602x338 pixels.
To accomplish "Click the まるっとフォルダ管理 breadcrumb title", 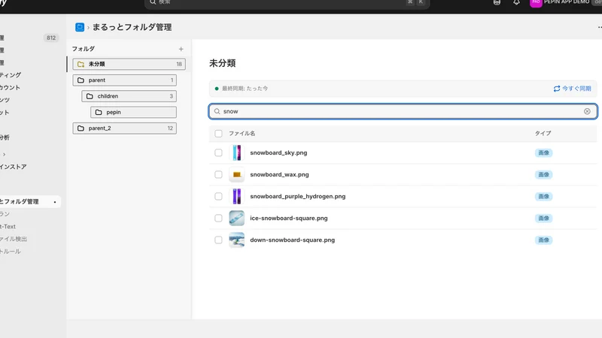I will [132, 27].
